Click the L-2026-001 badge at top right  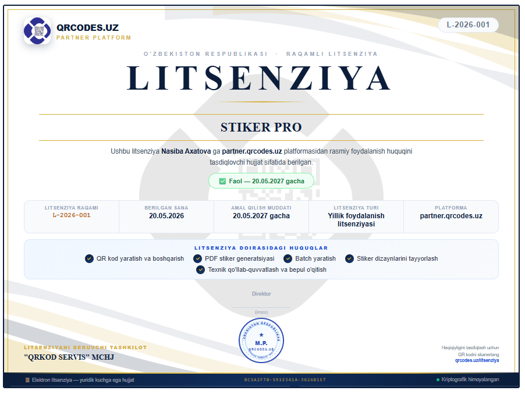(468, 25)
